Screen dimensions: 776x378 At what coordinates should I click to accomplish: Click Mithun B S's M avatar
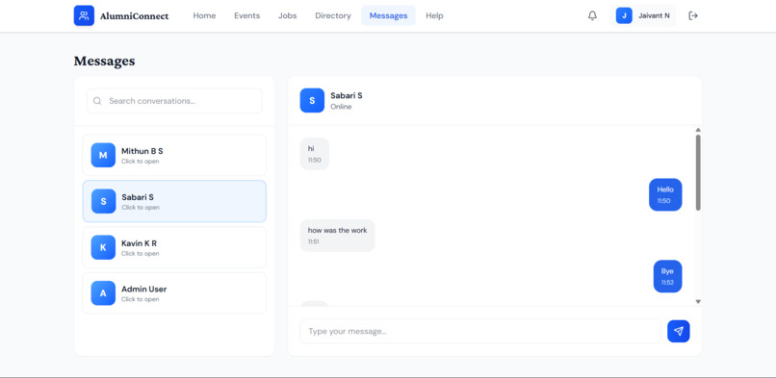click(x=103, y=155)
